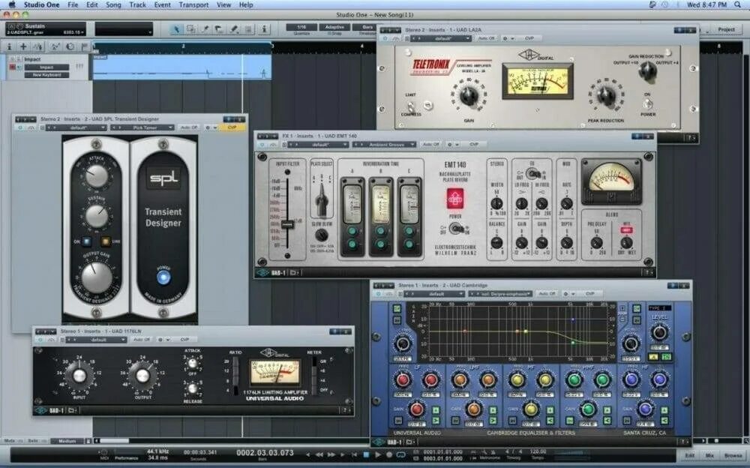Show automation icon above the track list
Image resolution: width=750 pixels, height=468 pixels.
55,46
